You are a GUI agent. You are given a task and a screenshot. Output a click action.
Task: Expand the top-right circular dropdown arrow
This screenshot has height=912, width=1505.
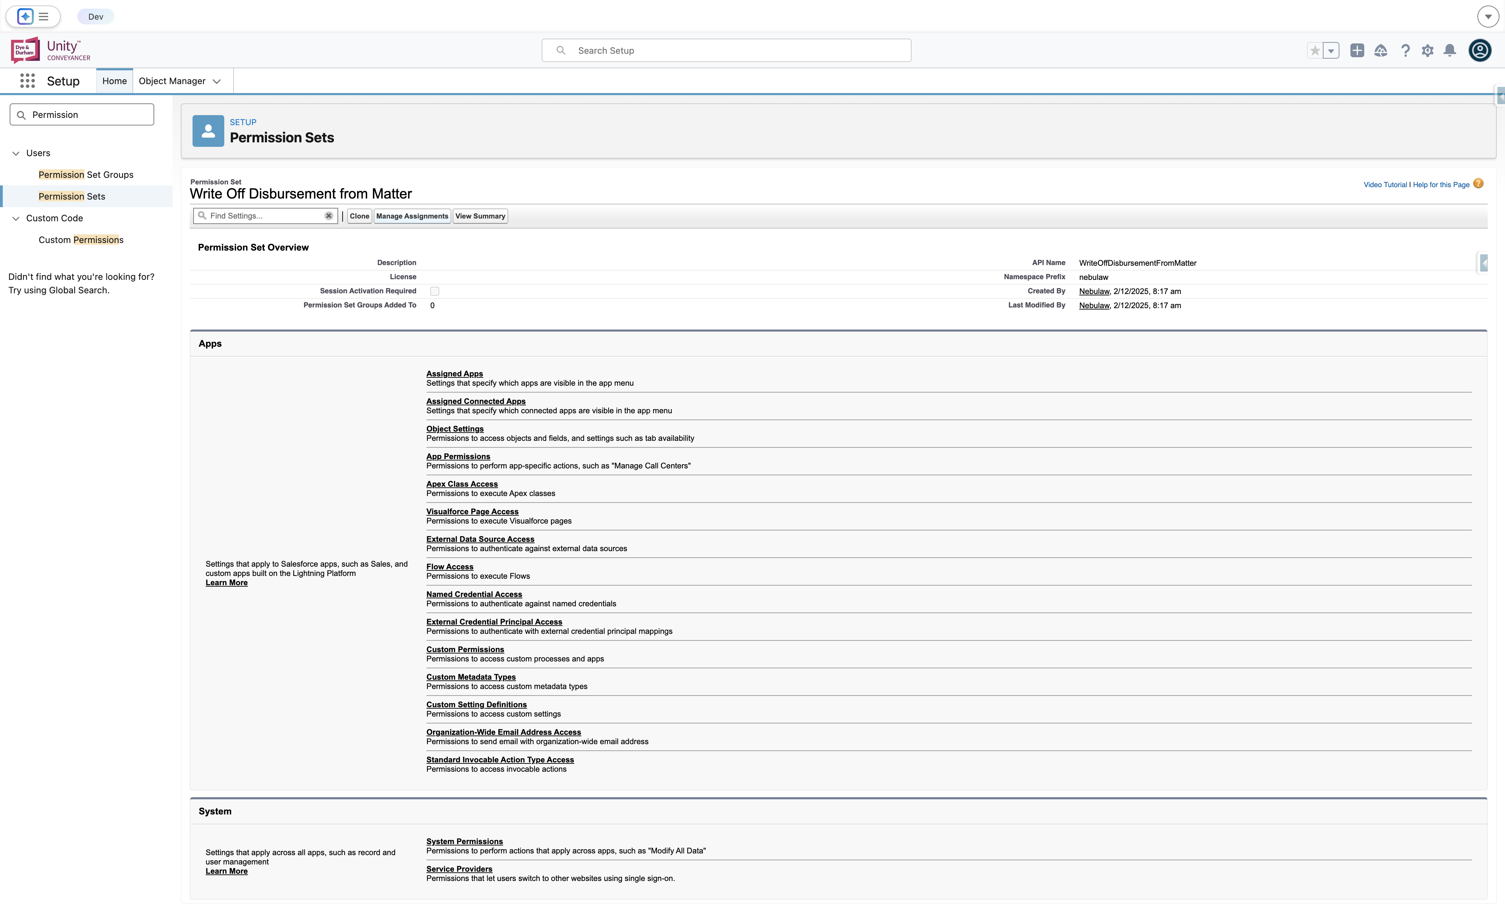coord(1488,17)
